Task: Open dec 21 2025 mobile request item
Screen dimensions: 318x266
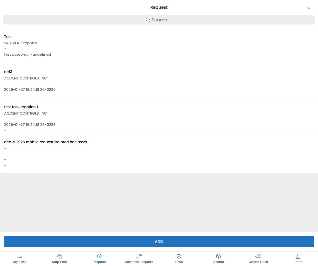Action: click(159, 154)
